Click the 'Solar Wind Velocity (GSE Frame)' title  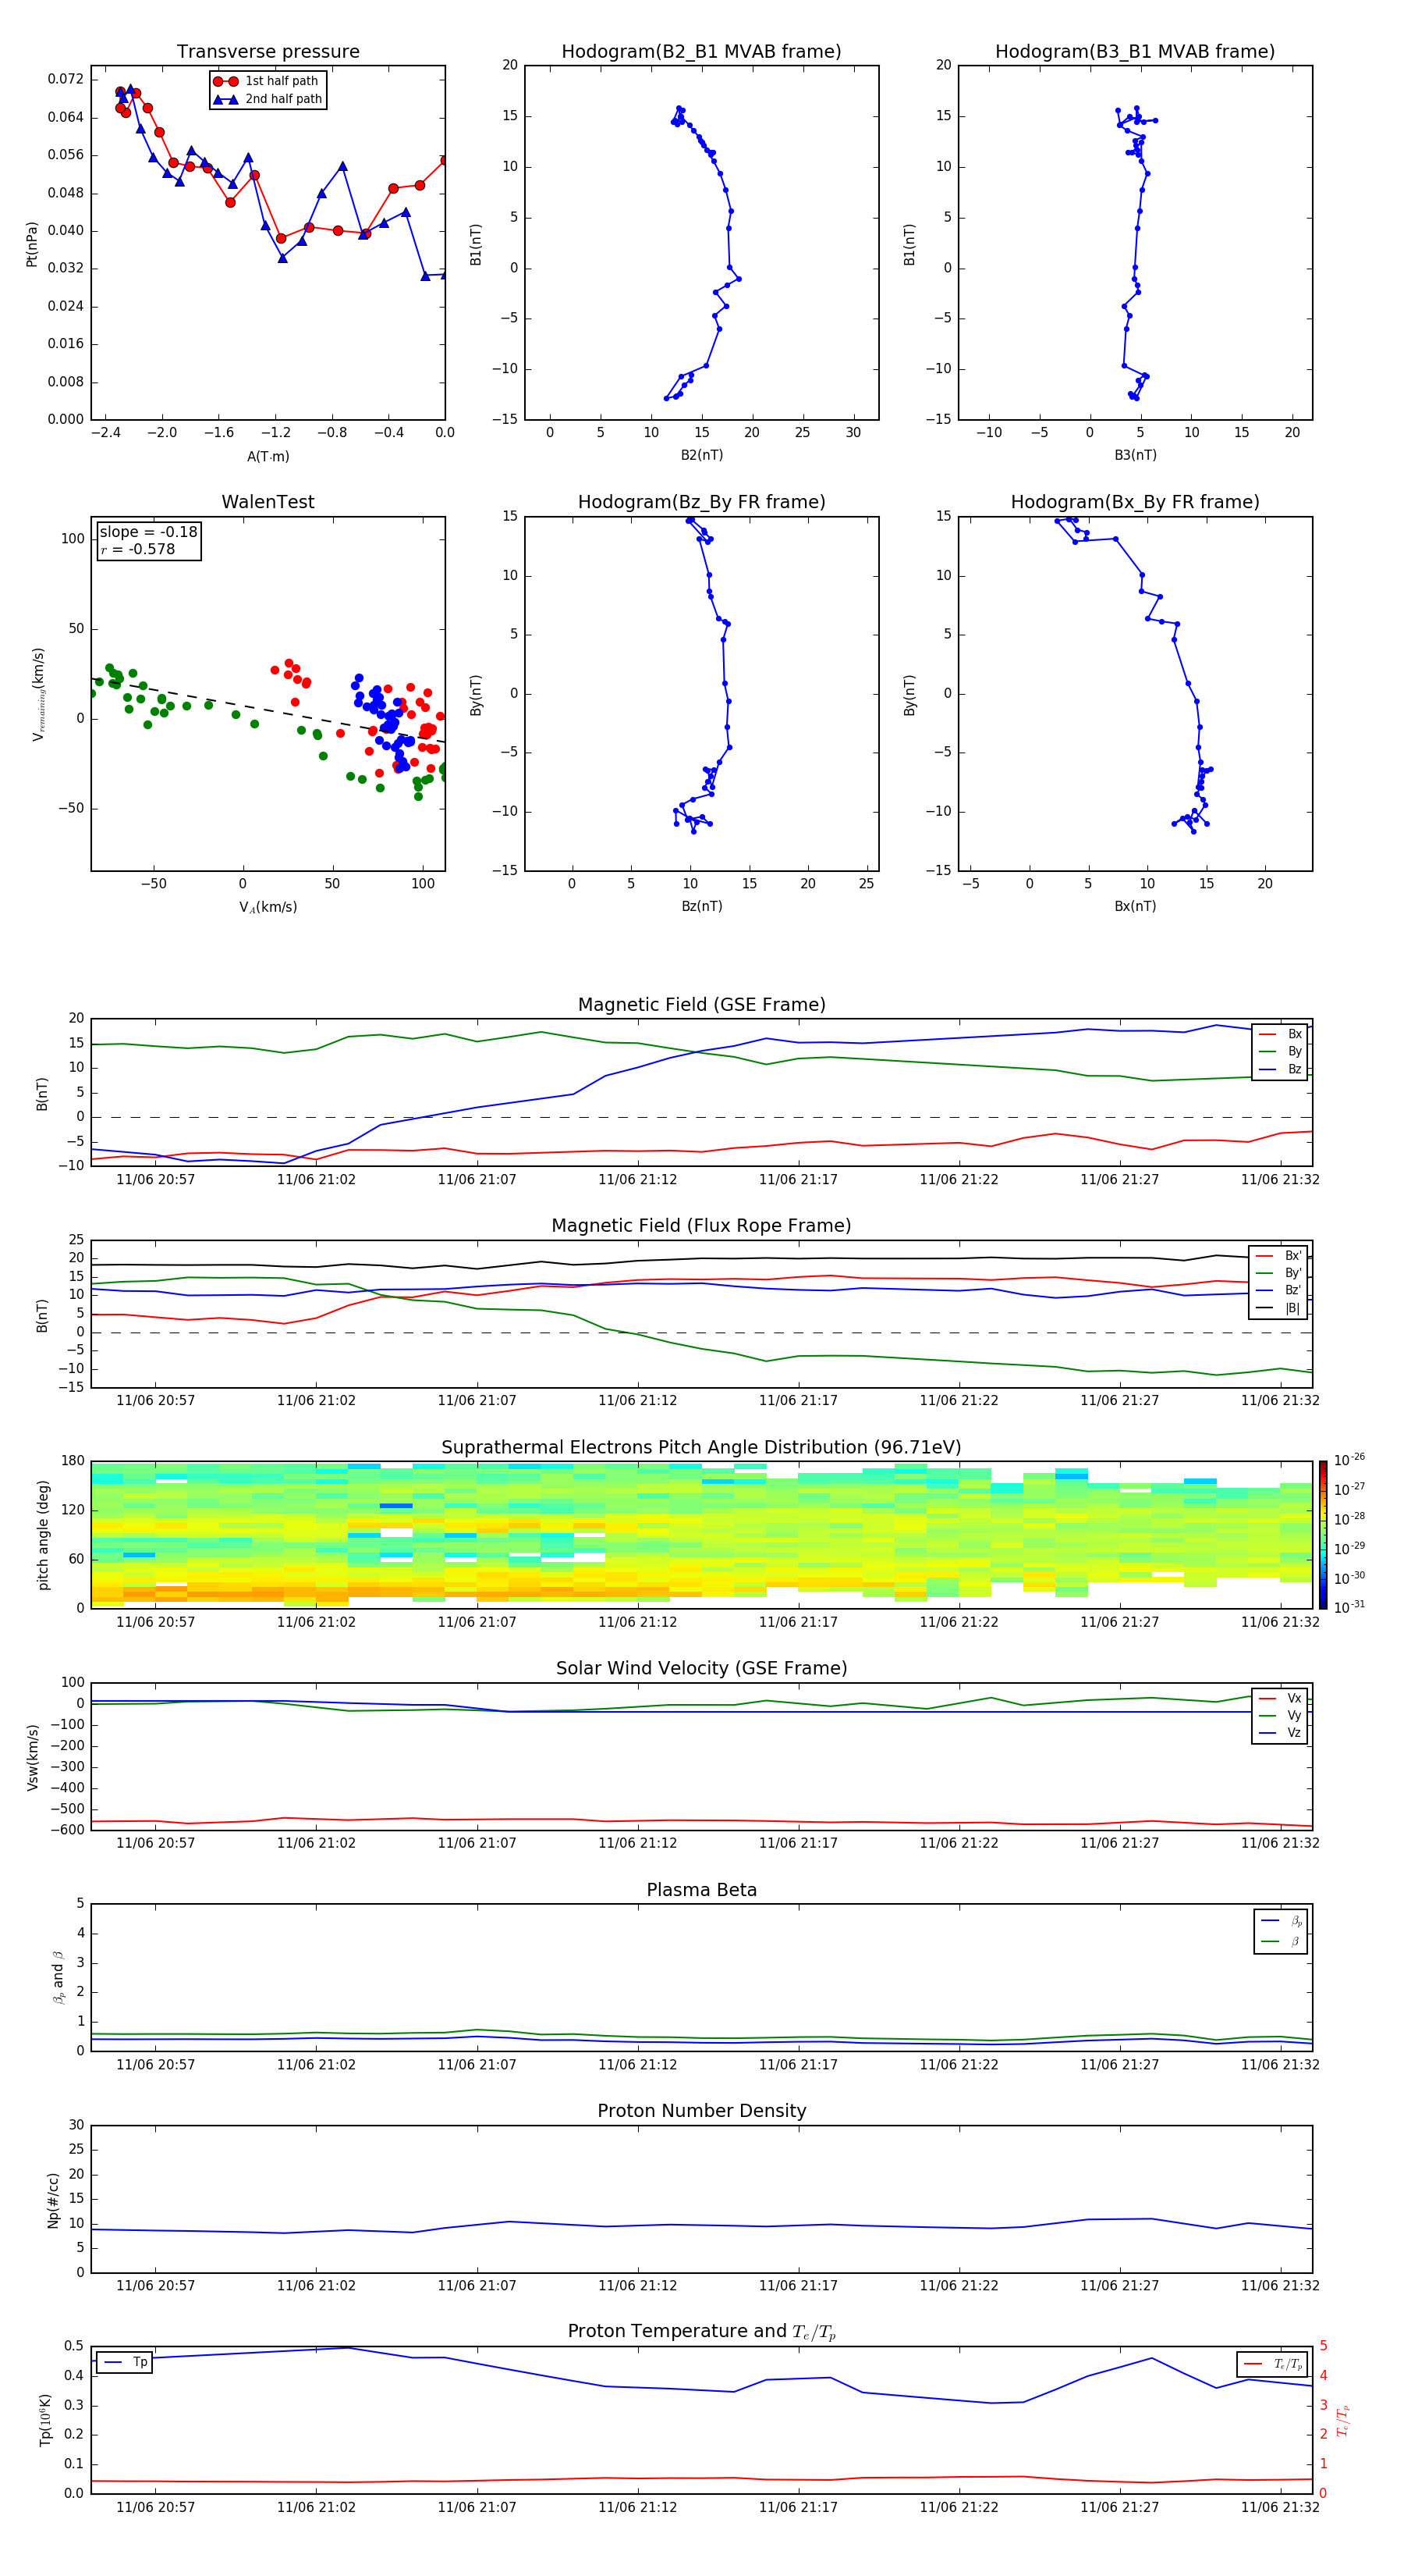[701, 1669]
